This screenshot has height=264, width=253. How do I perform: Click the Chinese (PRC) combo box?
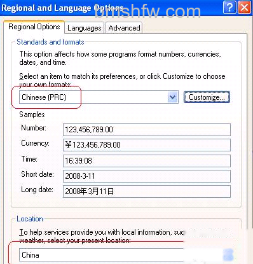tap(99, 97)
